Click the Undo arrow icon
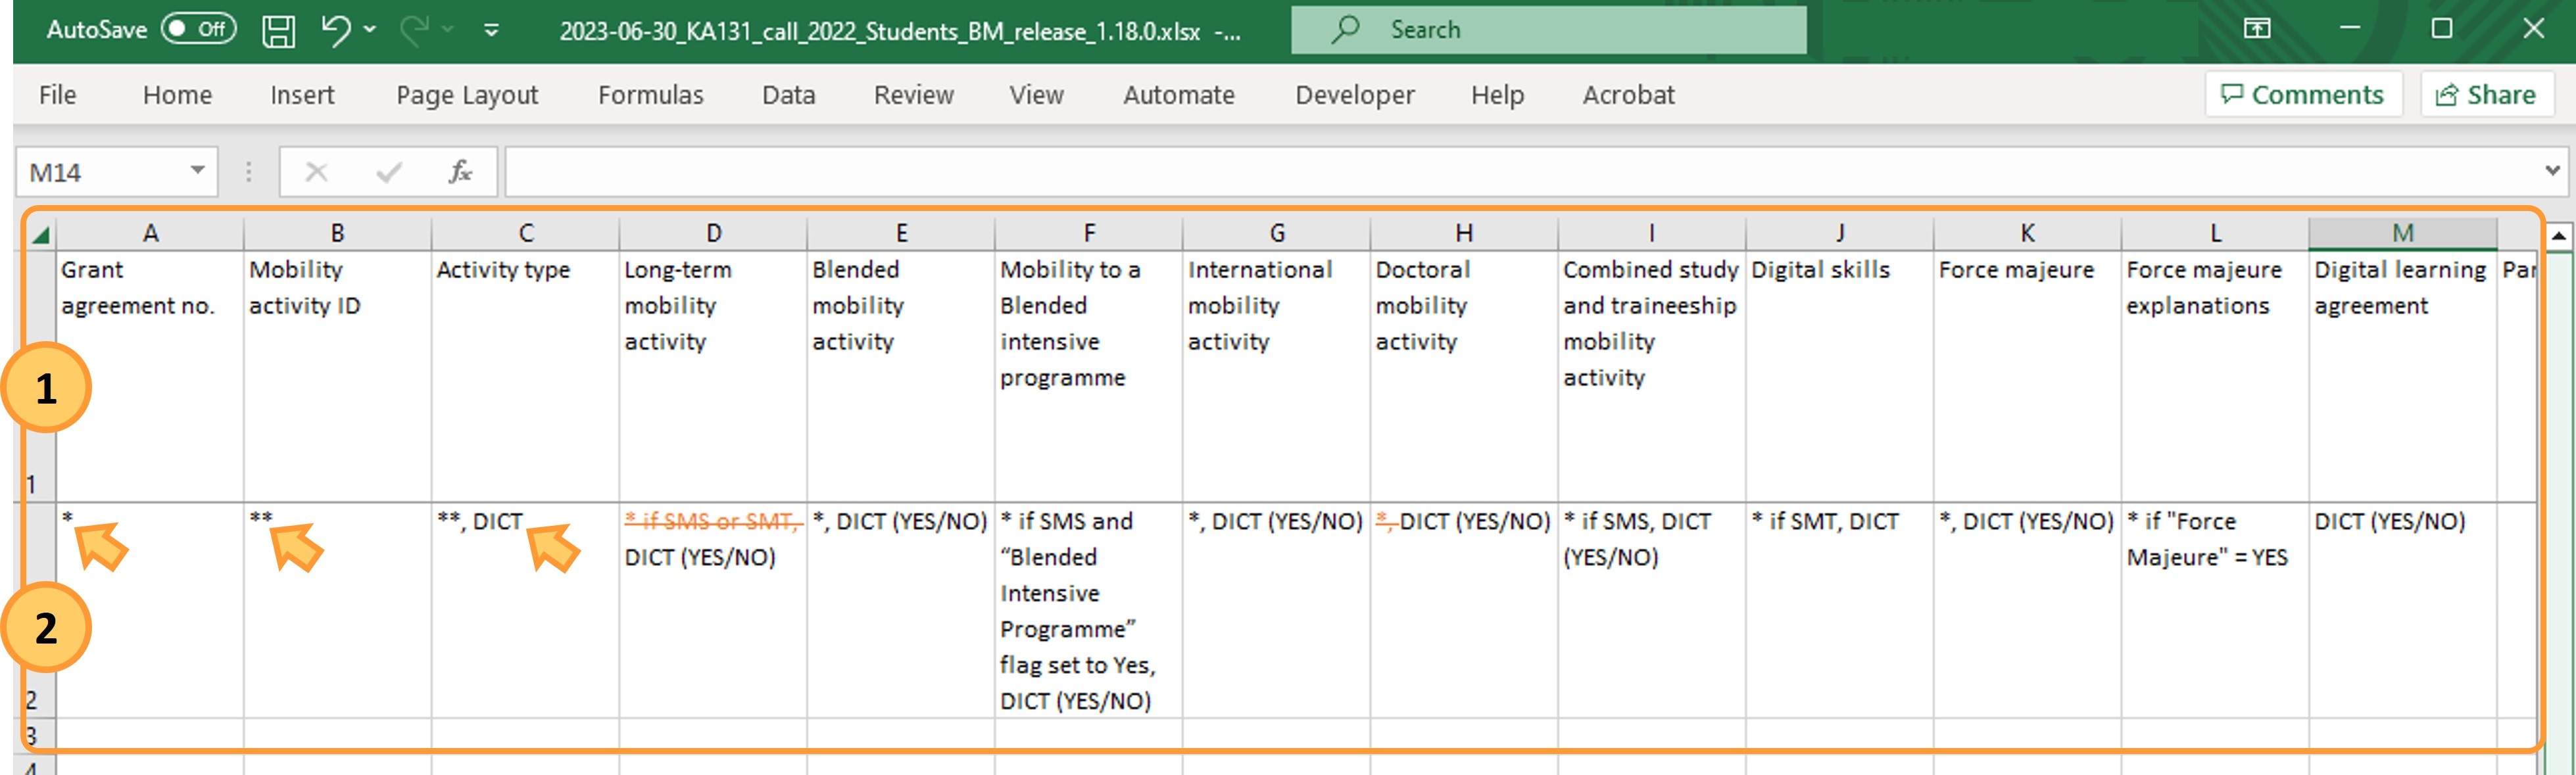This screenshot has width=2576, height=775. 336,30
